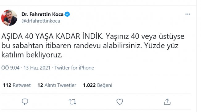
Task: Click 'katılım bekliyoruz' on the last tweet line
Action: pos(32,55)
